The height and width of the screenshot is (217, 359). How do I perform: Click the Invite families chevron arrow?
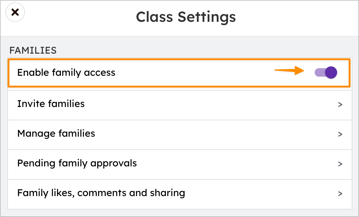340,105
